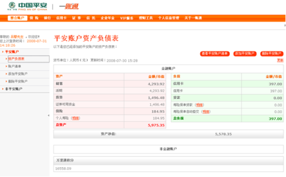
Task: Open the 整合账户 tab
Action: [x=17, y=18]
